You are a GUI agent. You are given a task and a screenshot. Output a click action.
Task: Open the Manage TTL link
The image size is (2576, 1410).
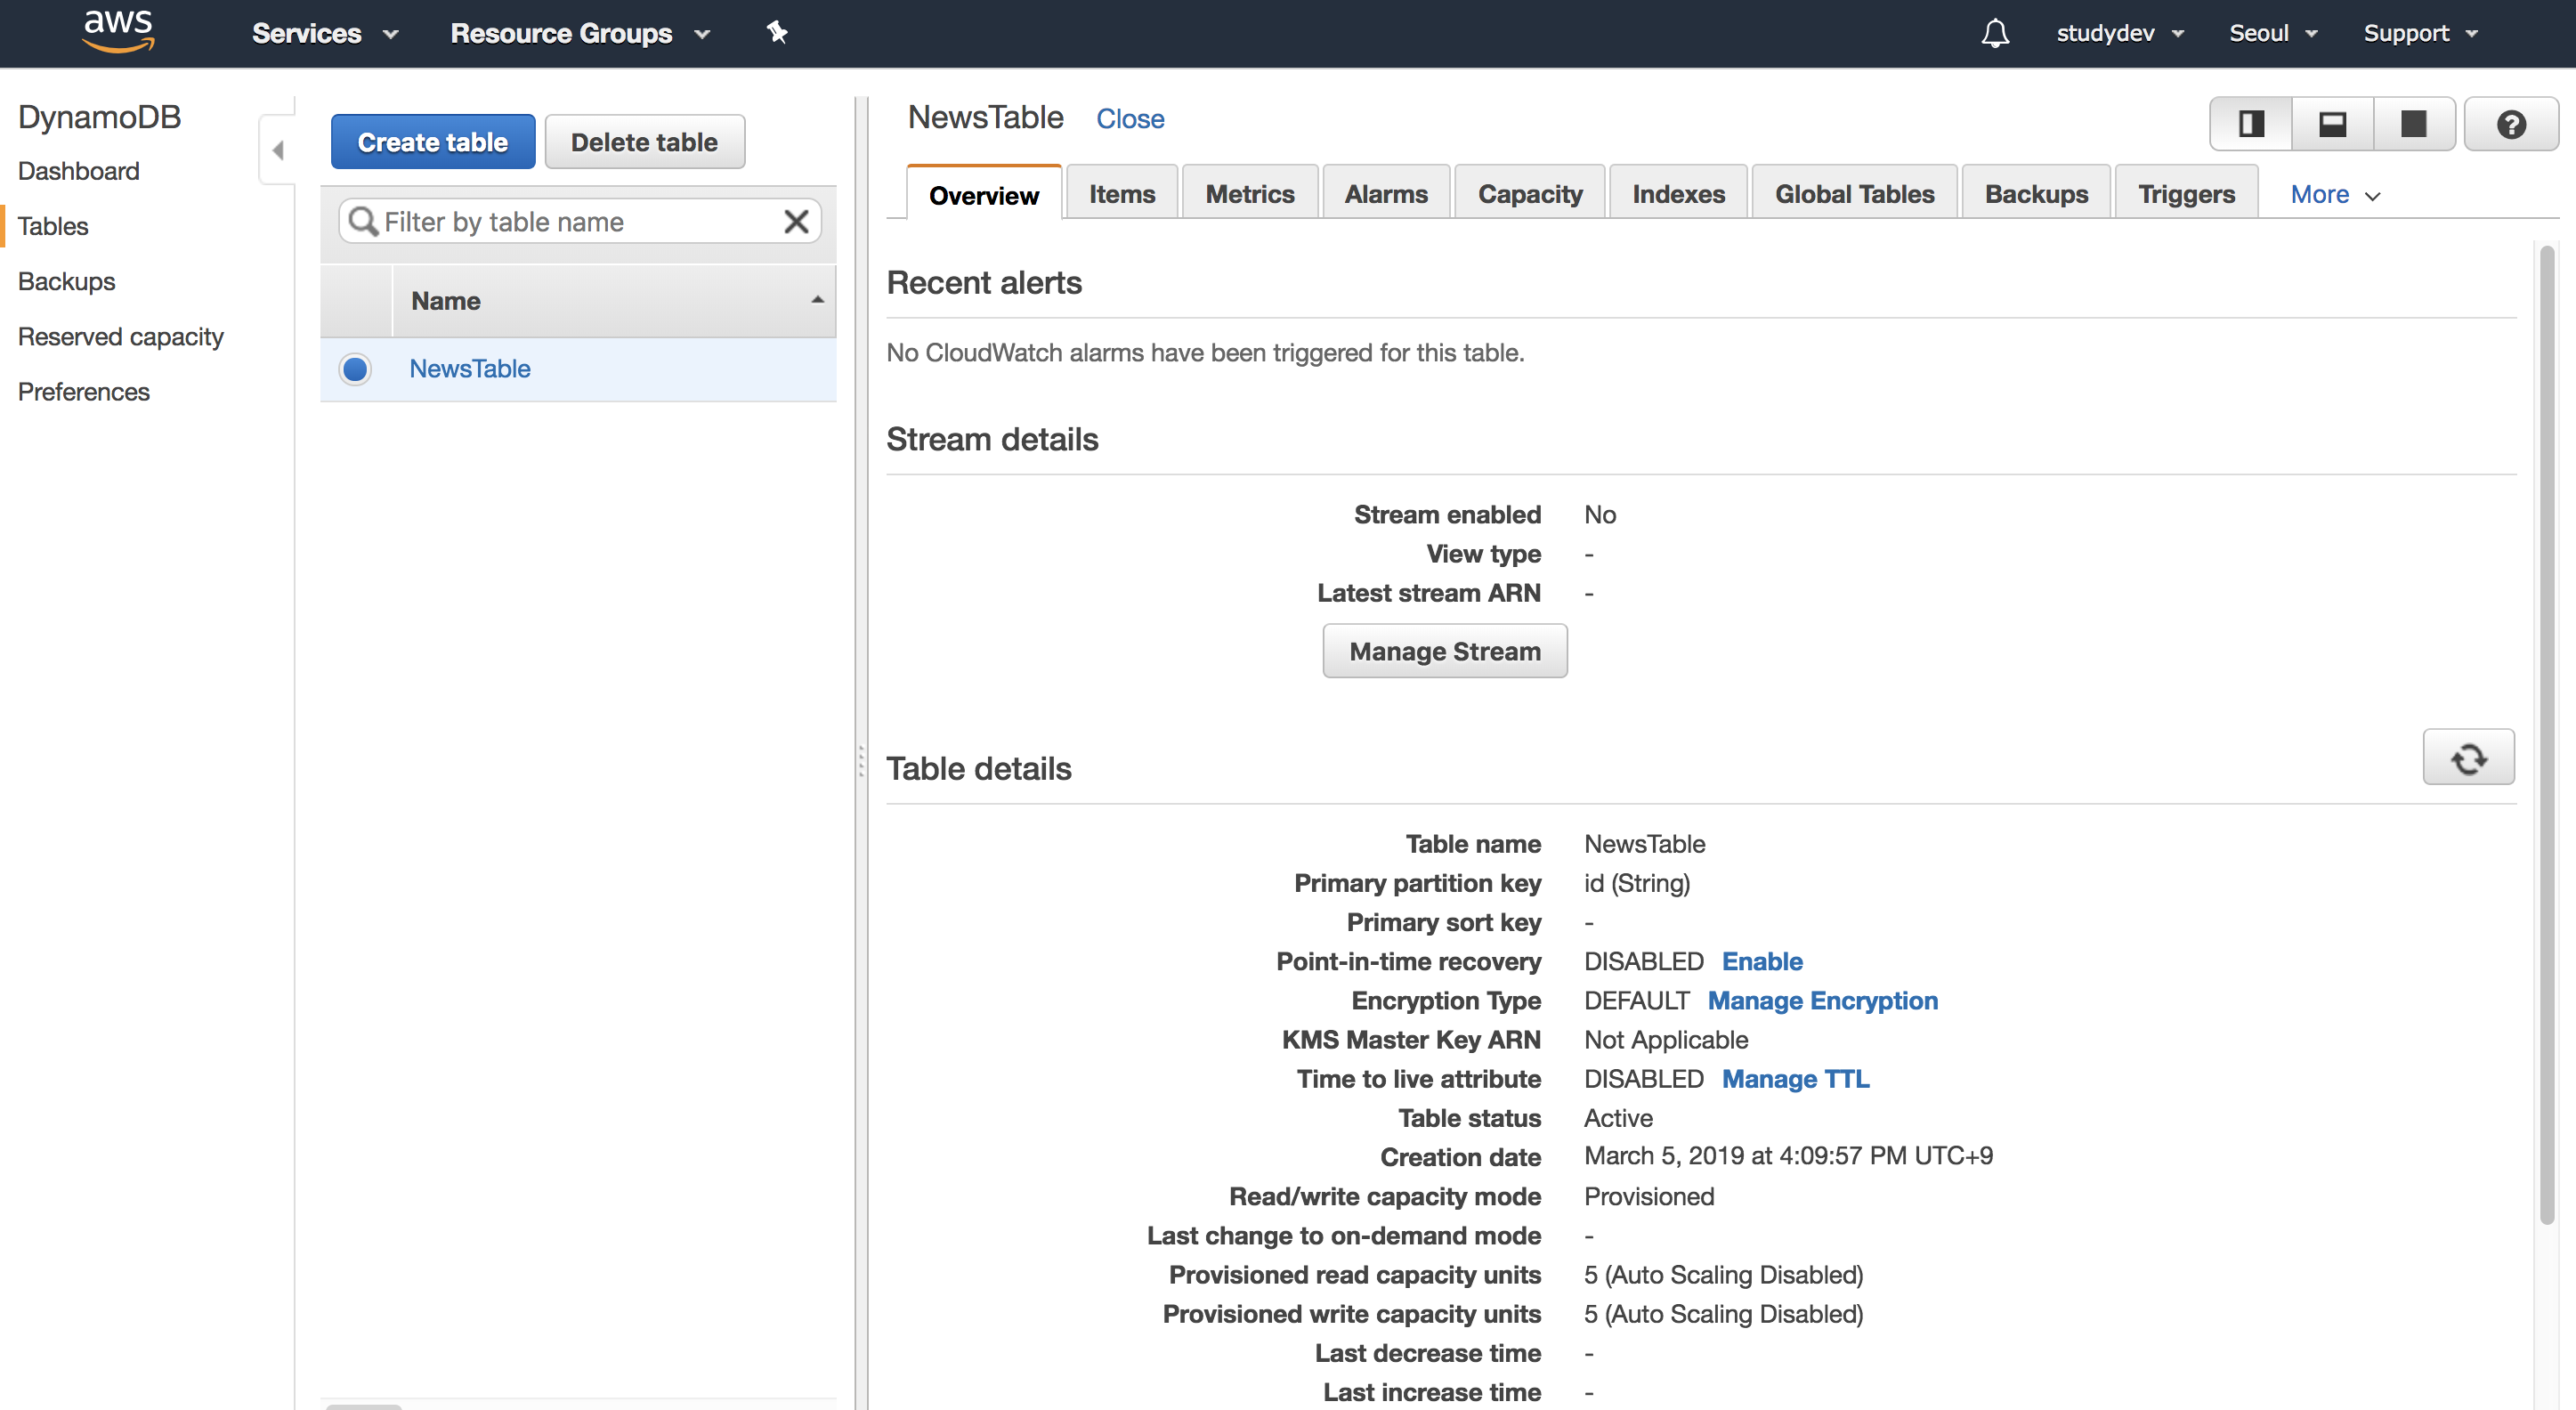(1795, 1078)
